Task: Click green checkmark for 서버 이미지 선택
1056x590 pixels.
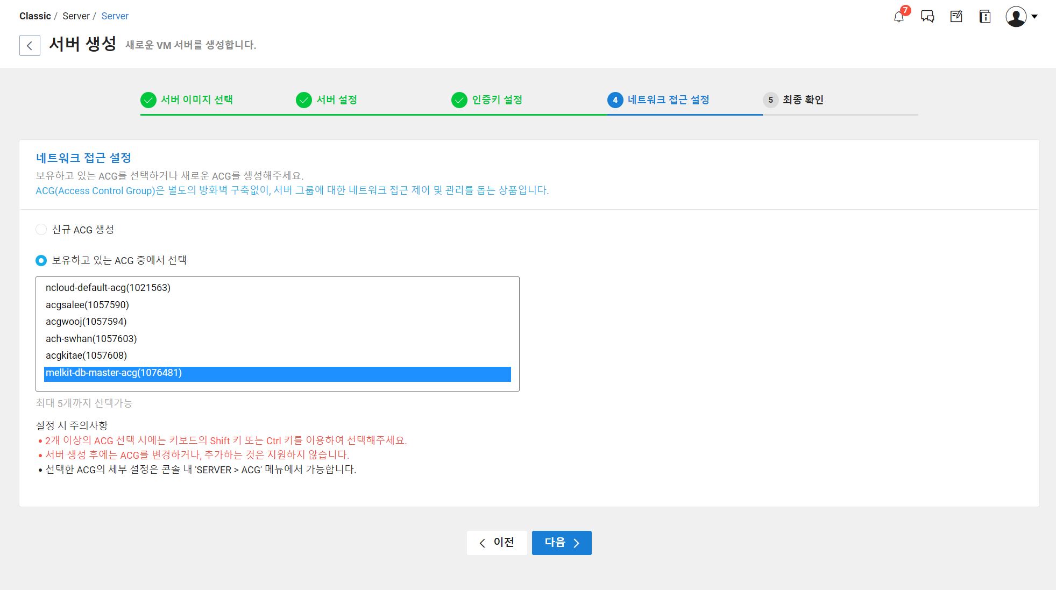Action: click(148, 100)
